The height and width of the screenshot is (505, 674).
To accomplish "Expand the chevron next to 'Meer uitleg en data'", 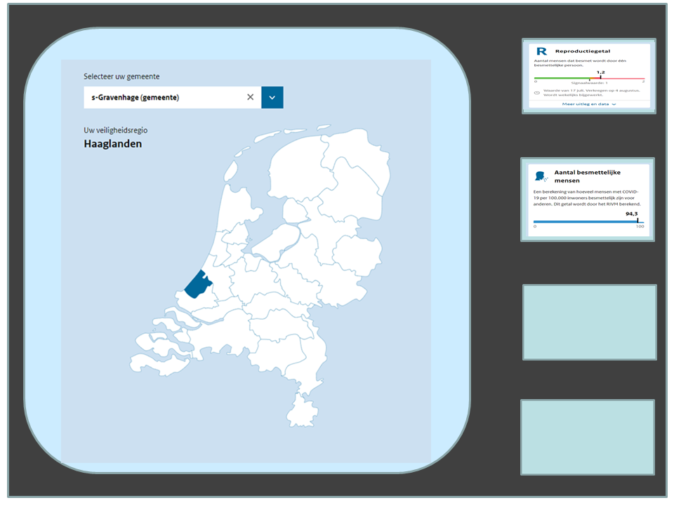I will click(614, 104).
